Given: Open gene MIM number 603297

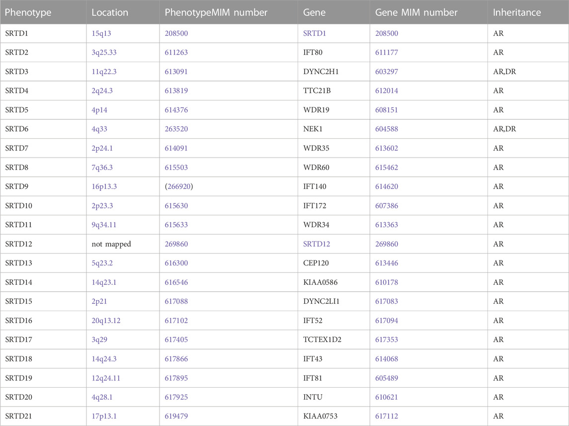Looking at the screenshot, I should click(x=387, y=72).
